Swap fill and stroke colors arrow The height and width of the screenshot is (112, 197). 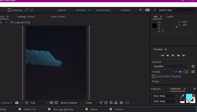[194, 95]
